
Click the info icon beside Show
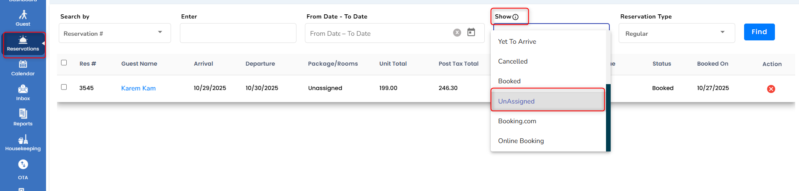click(515, 17)
